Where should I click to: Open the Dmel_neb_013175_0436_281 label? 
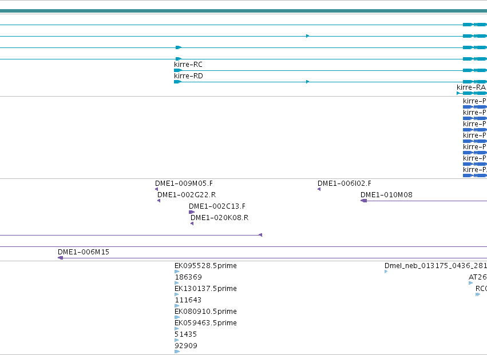tap(435, 266)
